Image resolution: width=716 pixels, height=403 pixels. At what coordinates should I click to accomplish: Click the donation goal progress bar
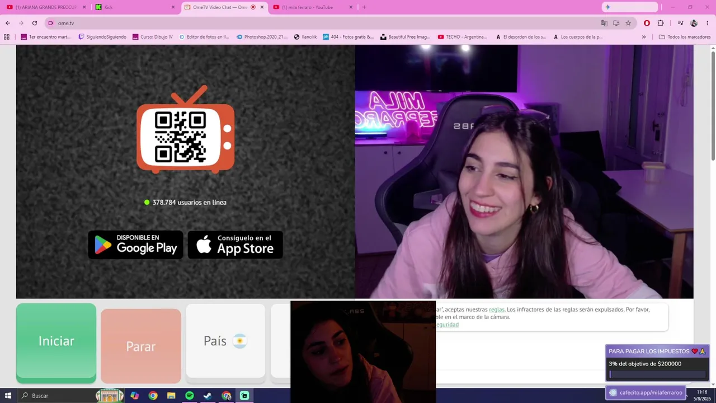(x=657, y=374)
